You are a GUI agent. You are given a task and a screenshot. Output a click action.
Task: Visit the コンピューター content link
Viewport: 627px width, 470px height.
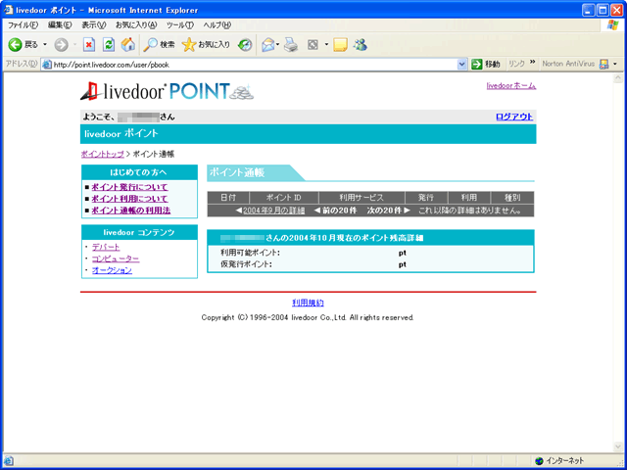pyautogui.click(x=116, y=258)
